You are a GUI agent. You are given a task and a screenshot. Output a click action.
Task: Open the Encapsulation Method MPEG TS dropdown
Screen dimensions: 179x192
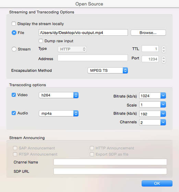click(108, 70)
